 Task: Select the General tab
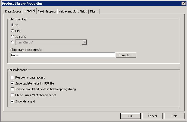pyautogui.click(x=30, y=11)
